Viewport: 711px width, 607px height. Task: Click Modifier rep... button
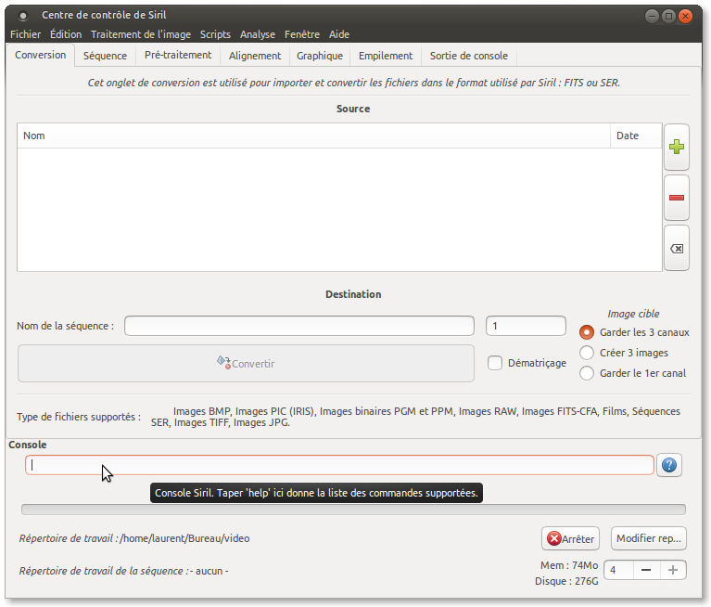[649, 538]
